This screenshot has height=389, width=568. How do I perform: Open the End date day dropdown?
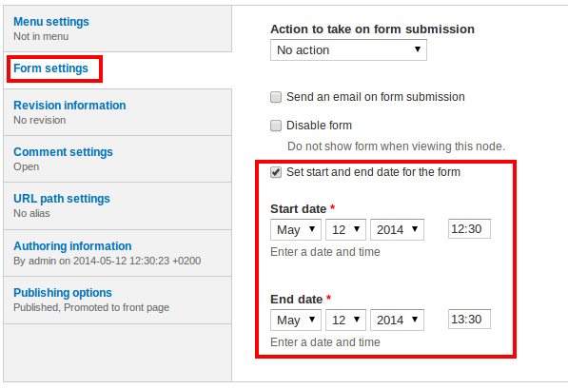(x=345, y=321)
